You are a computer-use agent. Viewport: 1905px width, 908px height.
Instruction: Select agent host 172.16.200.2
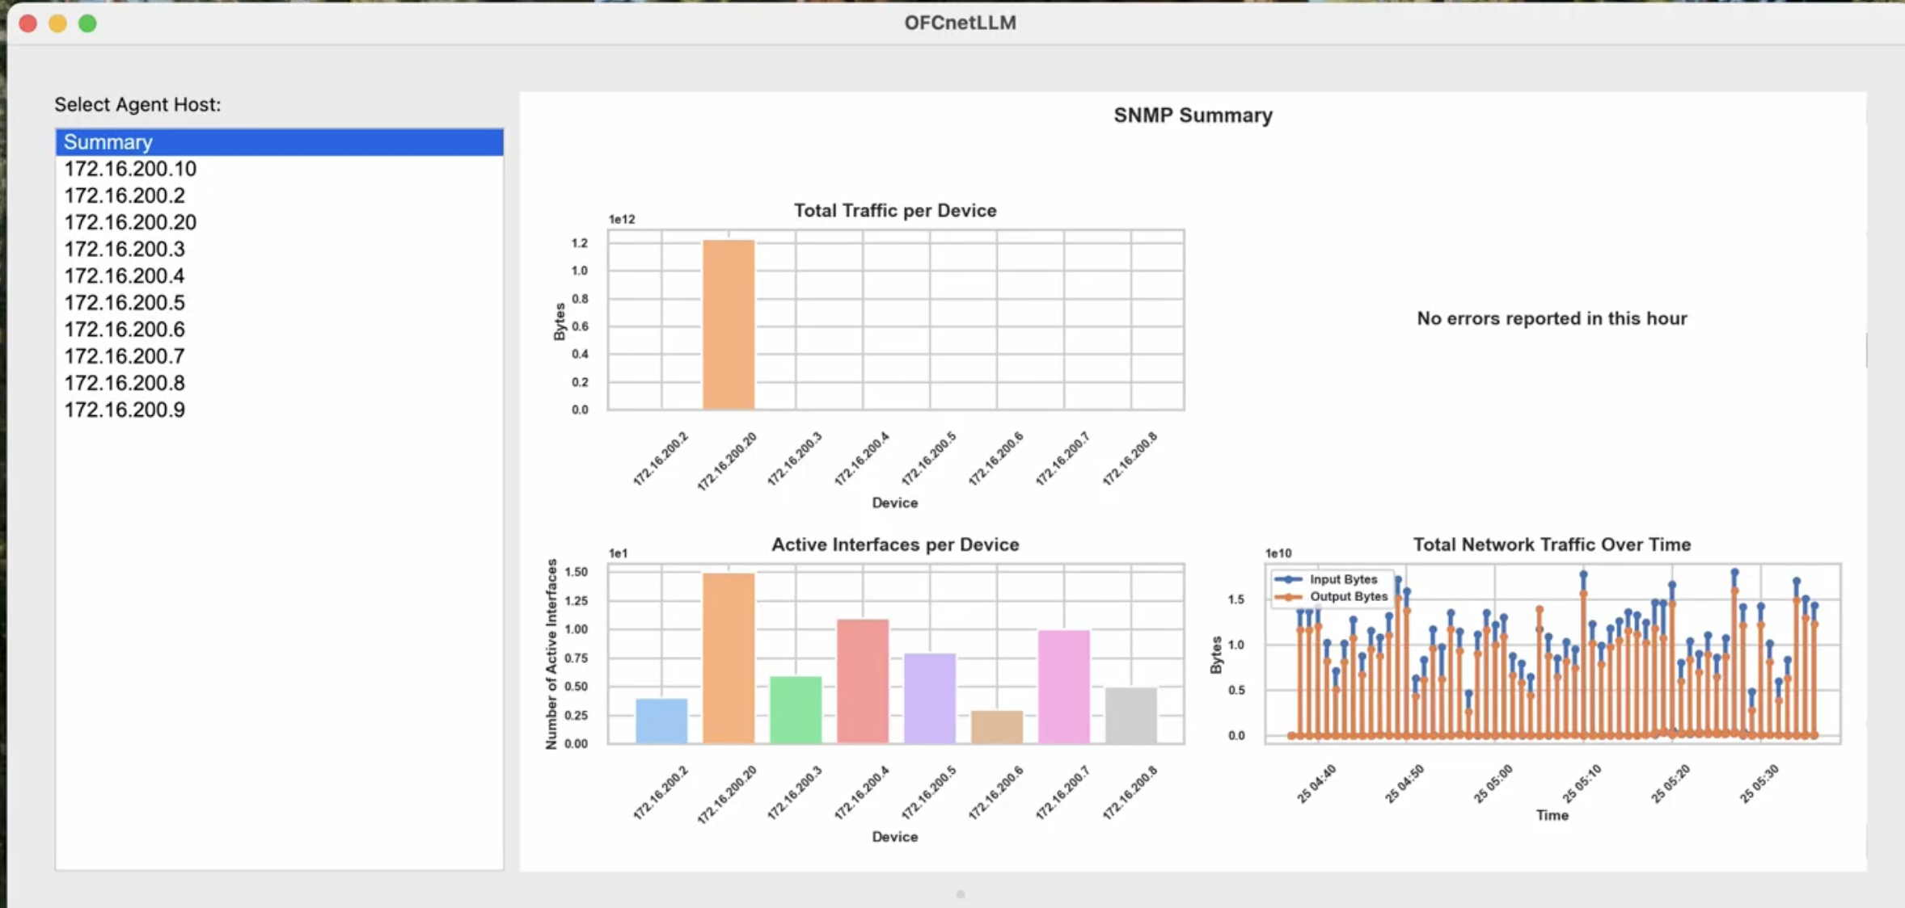click(125, 195)
